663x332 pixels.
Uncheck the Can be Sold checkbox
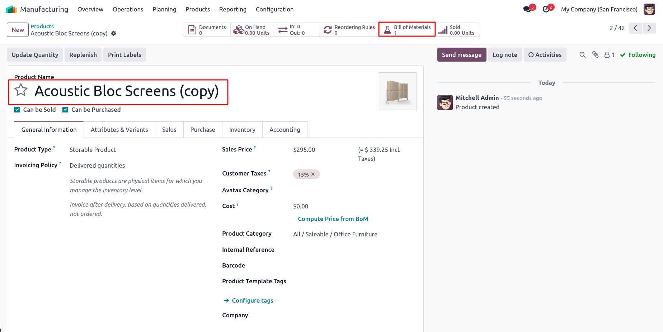click(17, 110)
